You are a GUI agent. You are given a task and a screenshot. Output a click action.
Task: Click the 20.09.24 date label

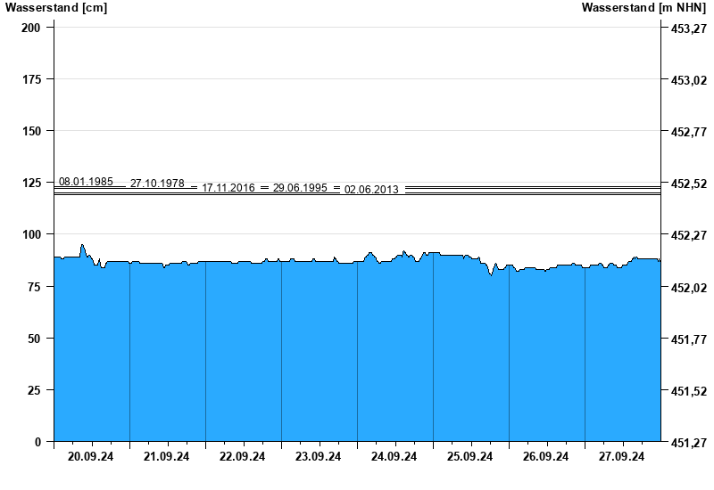coord(91,457)
